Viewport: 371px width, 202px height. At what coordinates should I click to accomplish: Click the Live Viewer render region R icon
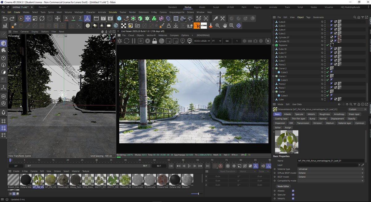click(x=140, y=41)
